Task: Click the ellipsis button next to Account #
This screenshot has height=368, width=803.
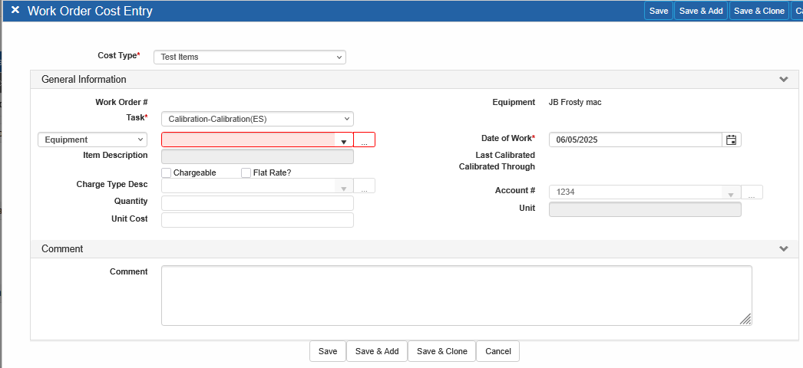Action: pos(752,193)
